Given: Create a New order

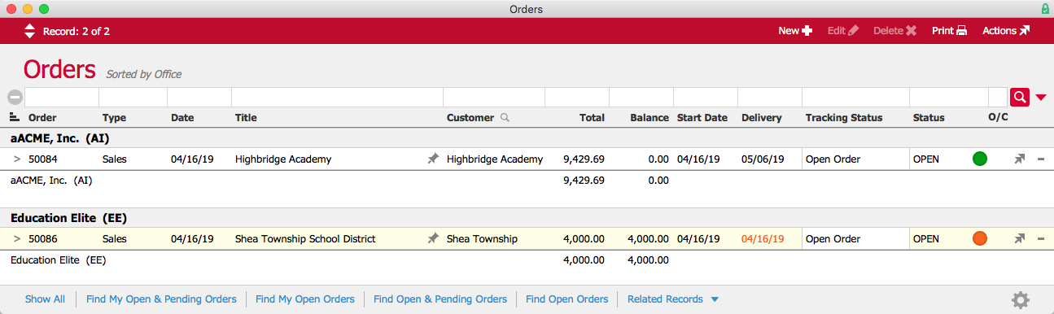Looking at the screenshot, I should pos(795,31).
